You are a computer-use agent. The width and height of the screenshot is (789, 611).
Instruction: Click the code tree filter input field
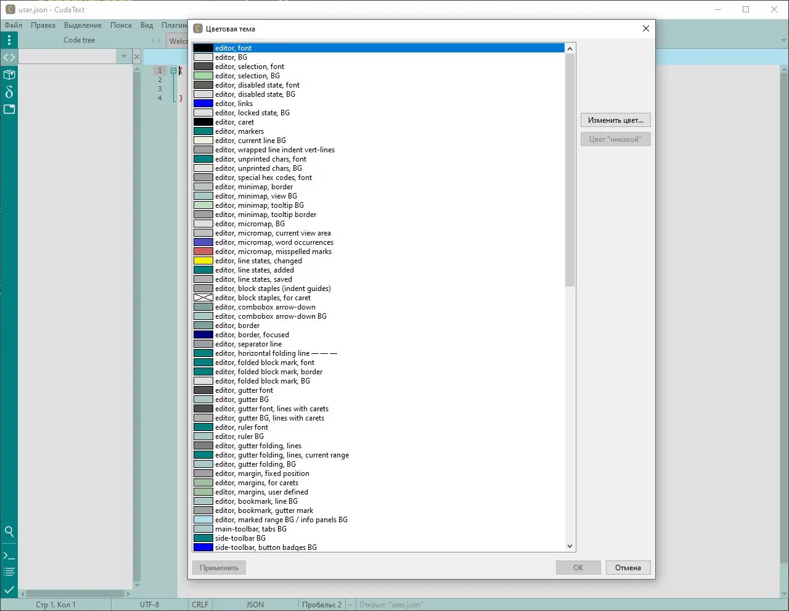click(x=68, y=57)
